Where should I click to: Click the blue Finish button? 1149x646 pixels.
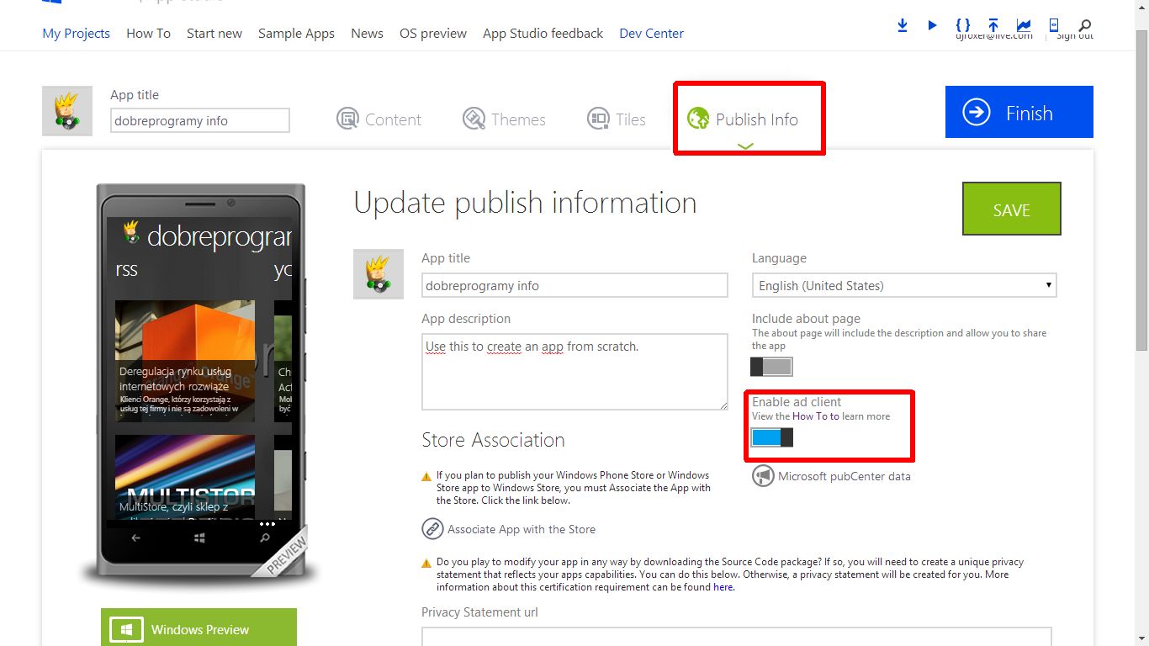[1019, 112]
